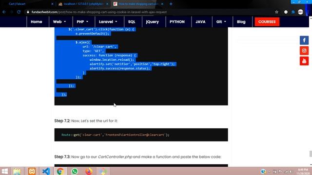Open the jQuery section in navbar
The width and height of the screenshot is (312, 175).
tap(153, 22)
